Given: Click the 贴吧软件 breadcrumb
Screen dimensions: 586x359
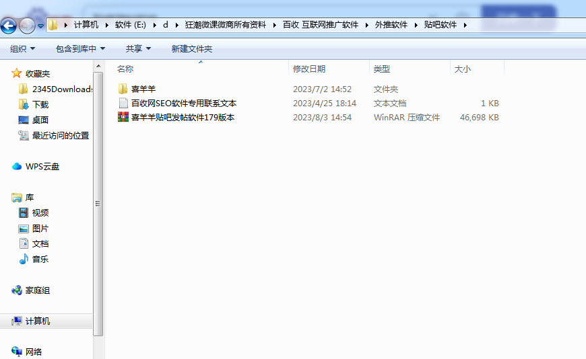Looking at the screenshot, I should coord(441,25).
